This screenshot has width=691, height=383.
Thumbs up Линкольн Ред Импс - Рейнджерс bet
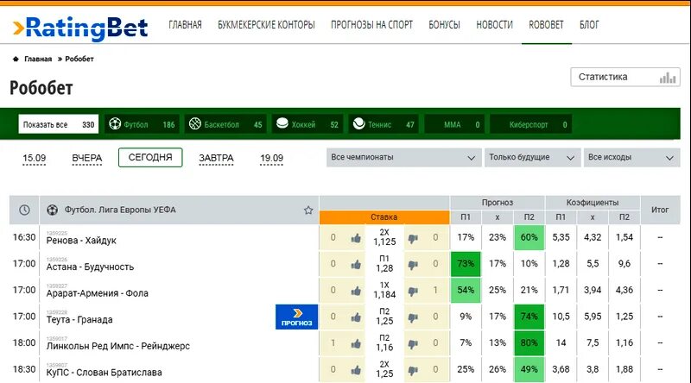(356, 344)
